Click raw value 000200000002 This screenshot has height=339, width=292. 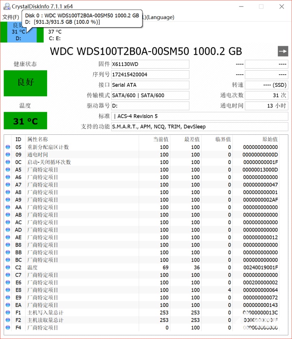(260, 282)
